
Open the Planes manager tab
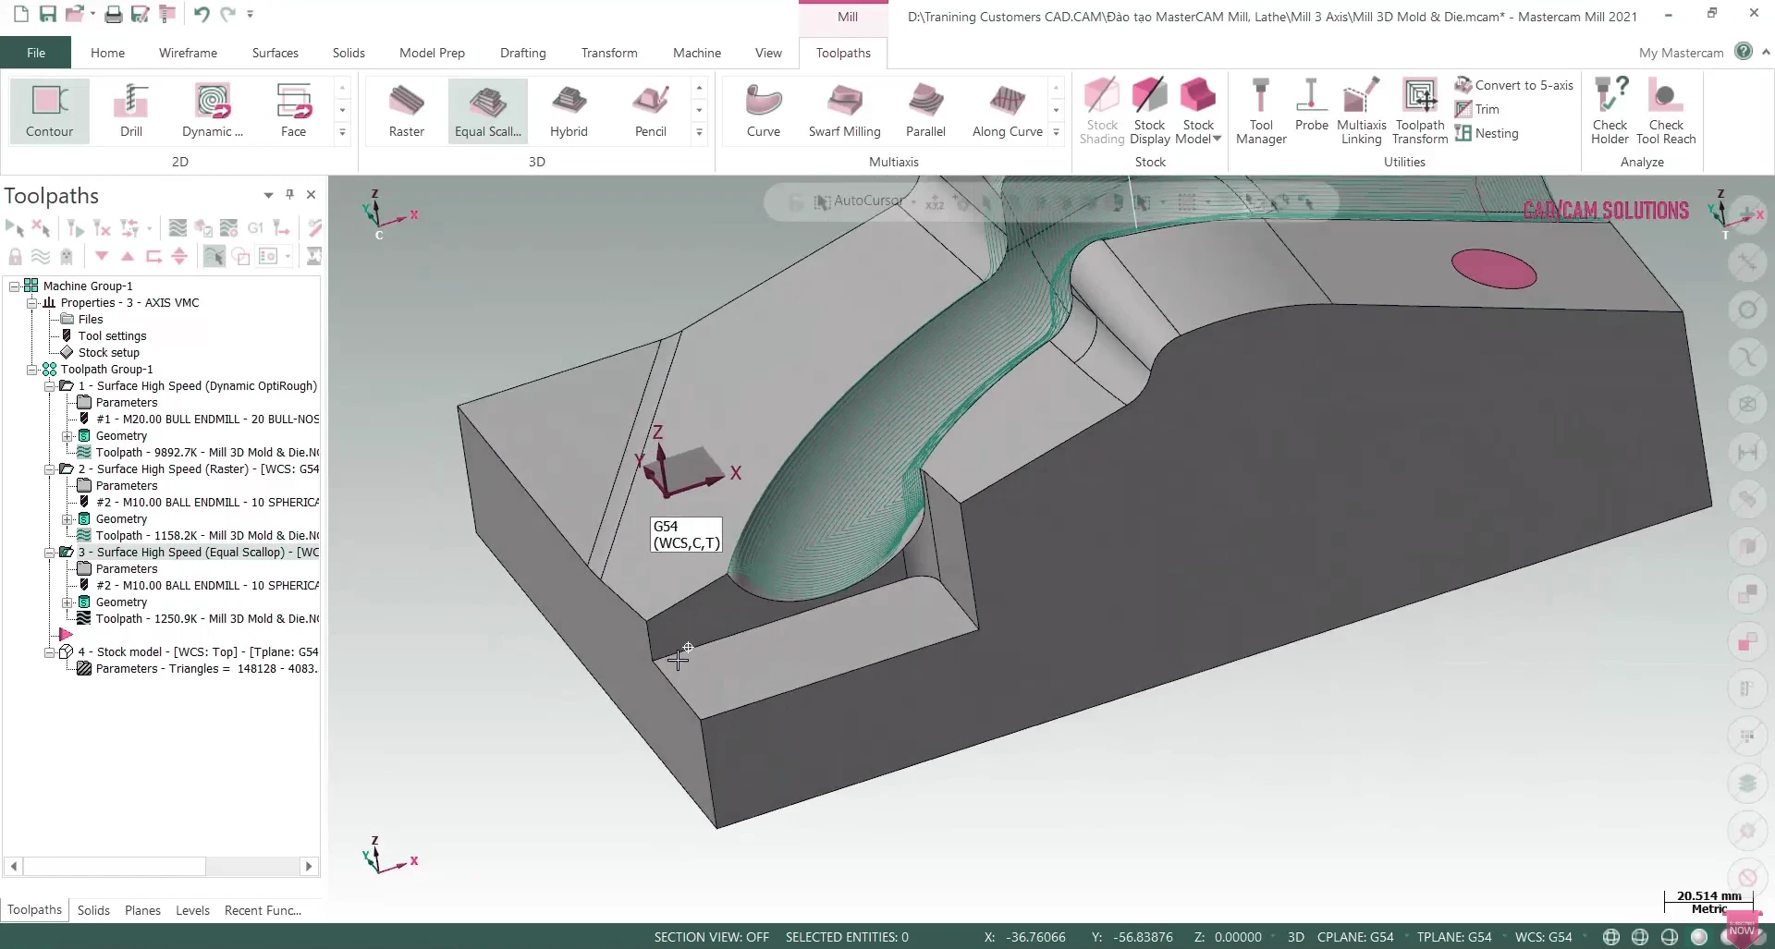click(142, 910)
